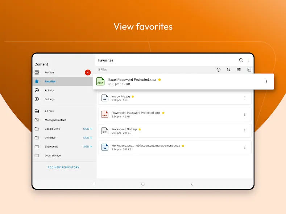This screenshot has height=214, width=286.
Task: Open Workspace One.zip file name
Action: (124, 129)
